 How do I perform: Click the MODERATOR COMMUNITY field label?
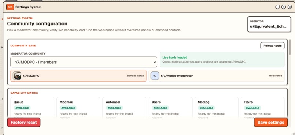coord(28,53)
